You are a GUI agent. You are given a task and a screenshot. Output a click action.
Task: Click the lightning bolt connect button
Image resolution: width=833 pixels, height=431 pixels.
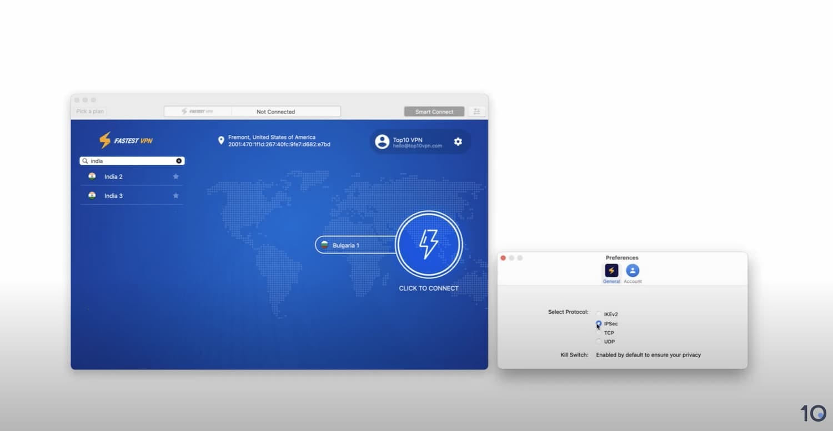tap(429, 245)
